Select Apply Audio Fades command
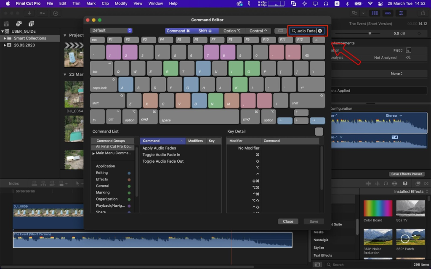The image size is (431, 269). (x=159, y=148)
